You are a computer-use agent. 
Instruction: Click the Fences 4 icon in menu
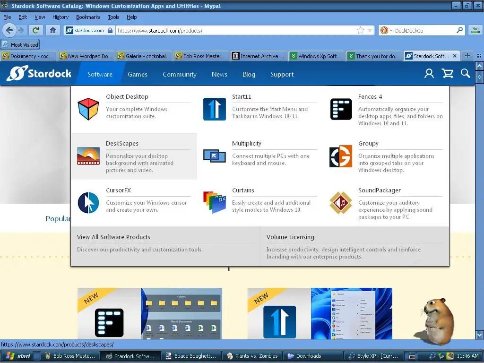click(341, 109)
